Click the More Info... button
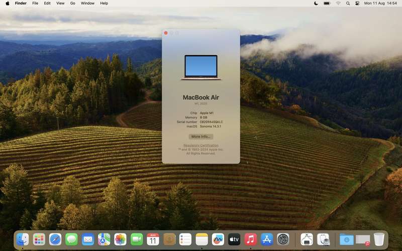The width and height of the screenshot is (402, 251). 200,137
